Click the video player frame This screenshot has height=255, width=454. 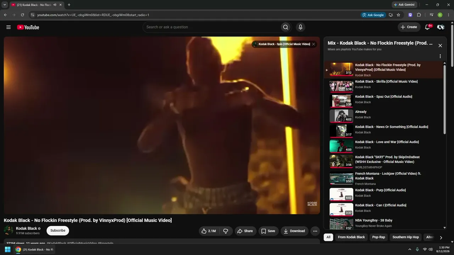162,125
